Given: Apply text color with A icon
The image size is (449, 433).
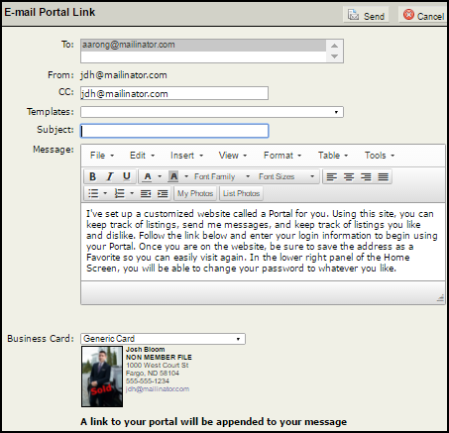Looking at the screenshot, I should click(148, 176).
